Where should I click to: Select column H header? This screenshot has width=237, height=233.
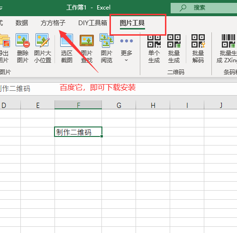(x=153, y=105)
